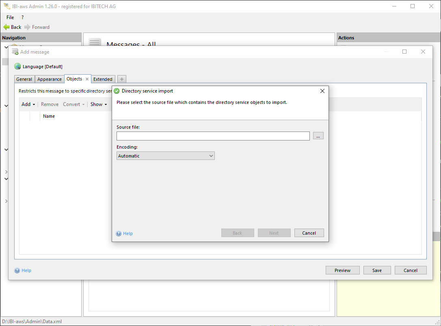The height and width of the screenshot is (326, 441).
Task: Click the blue help icon in import dialog
Action: [119, 234]
